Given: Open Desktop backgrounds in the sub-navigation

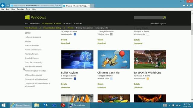Looking at the screenshot, I should (84, 28).
